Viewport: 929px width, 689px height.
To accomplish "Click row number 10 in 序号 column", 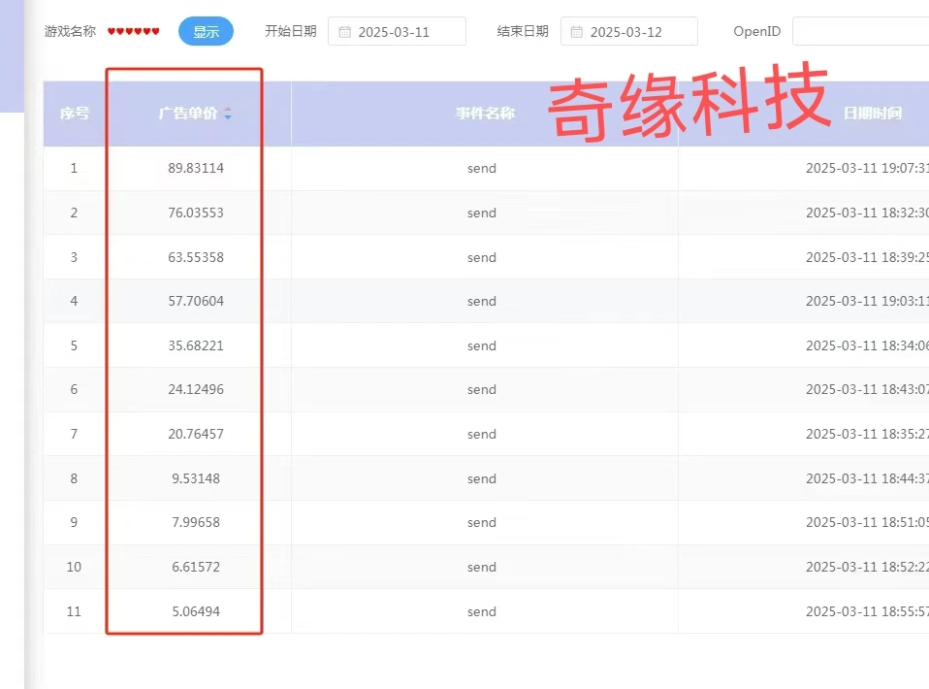I will (x=74, y=567).
